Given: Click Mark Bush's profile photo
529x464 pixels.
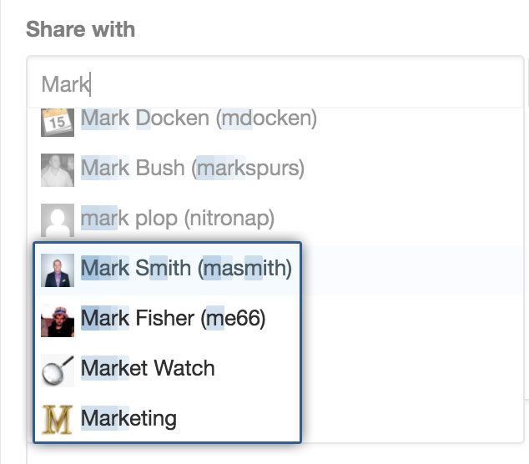Looking at the screenshot, I should [x=58, y=170].
